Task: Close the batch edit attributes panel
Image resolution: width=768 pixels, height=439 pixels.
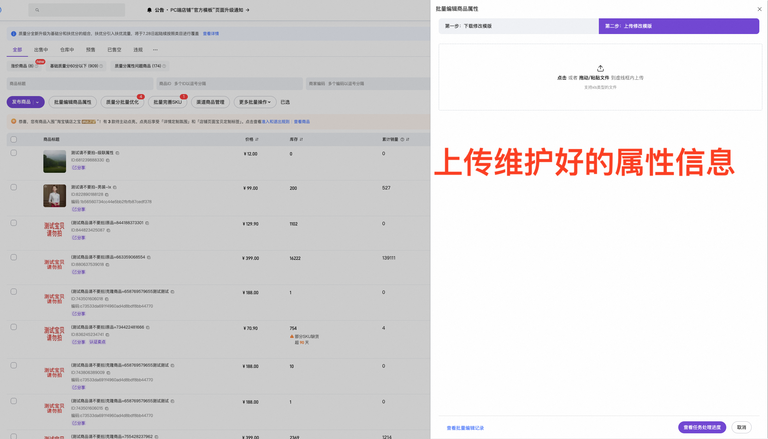Action: click(x=759, y=9)
